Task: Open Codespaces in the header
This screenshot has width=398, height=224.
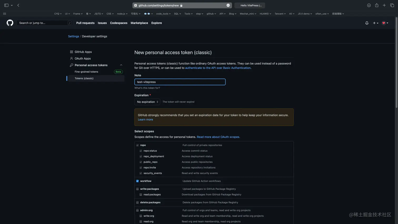Action: tap(119, 23)
